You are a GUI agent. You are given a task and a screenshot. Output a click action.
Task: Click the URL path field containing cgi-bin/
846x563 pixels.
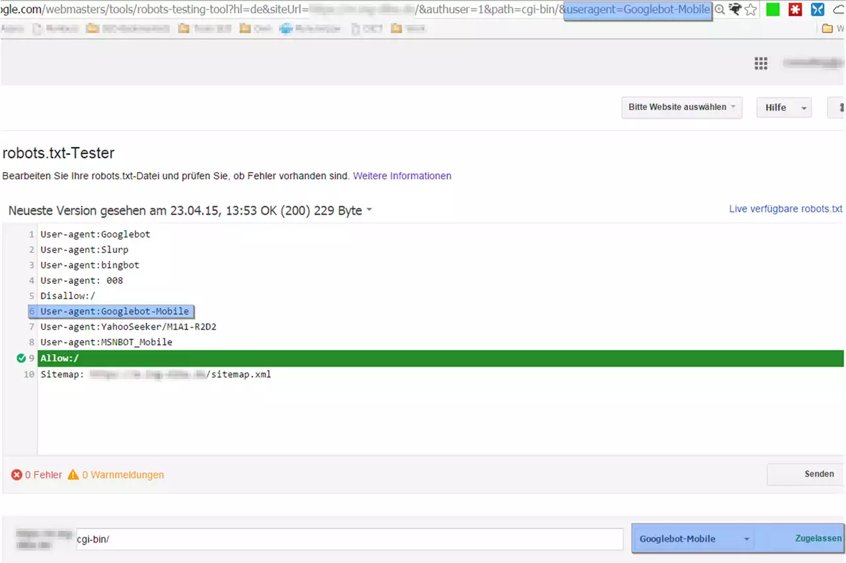349,539
